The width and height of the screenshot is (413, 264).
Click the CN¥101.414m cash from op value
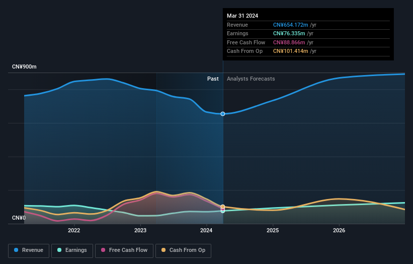coord(291,51)
